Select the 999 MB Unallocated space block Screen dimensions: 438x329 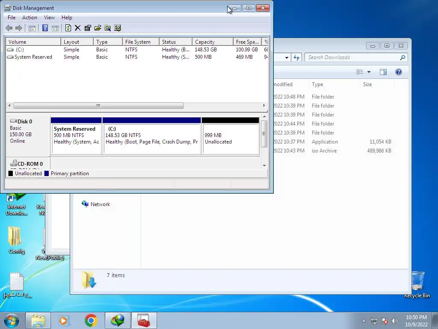click(230, 136)
